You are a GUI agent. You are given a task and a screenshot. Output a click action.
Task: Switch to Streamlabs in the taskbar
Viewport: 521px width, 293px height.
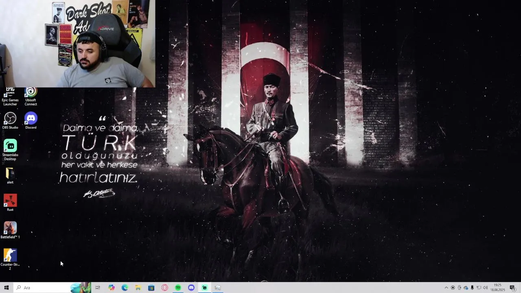click(x=205, y=288)
